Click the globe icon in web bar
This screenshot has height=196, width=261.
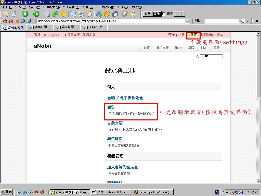pos(23,21)
